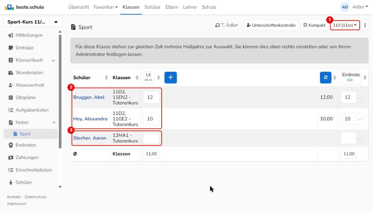
Task: Click the 12MA1 - Tutorenkurs class cell
Action: point(125,138)
